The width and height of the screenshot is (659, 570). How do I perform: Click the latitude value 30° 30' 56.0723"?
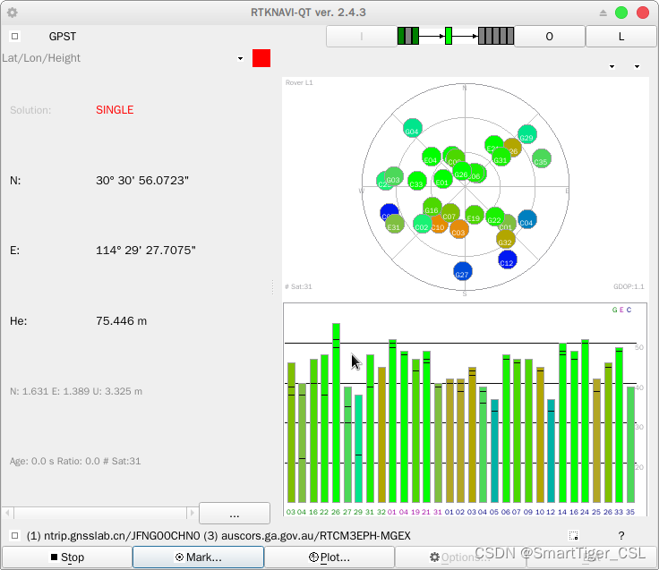click(142, 180)
